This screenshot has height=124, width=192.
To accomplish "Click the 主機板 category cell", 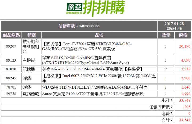I will click(31, 60).
